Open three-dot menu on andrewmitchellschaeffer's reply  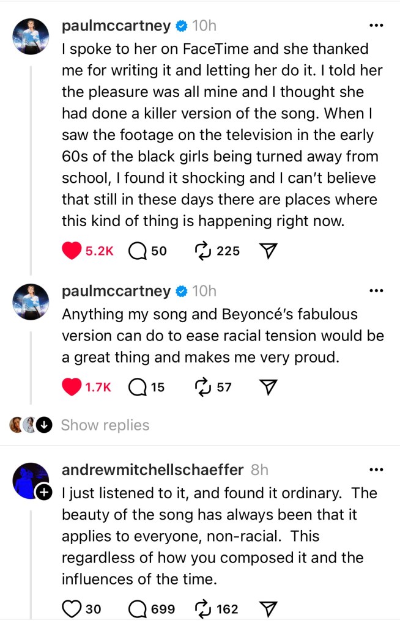pyautogui.click(x=377, y=469)
